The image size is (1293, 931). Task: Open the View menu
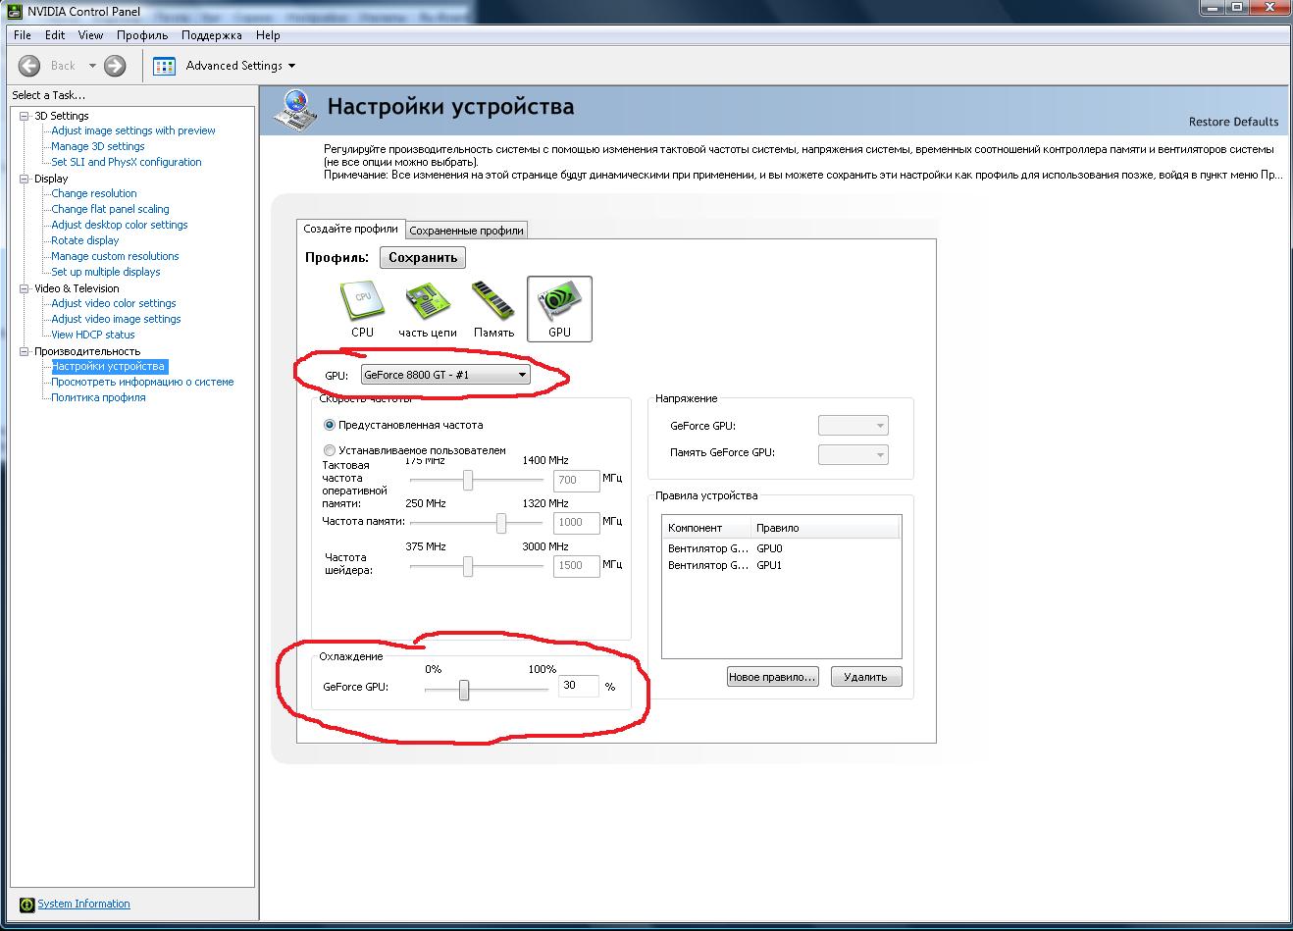click(x=90, y=35)
